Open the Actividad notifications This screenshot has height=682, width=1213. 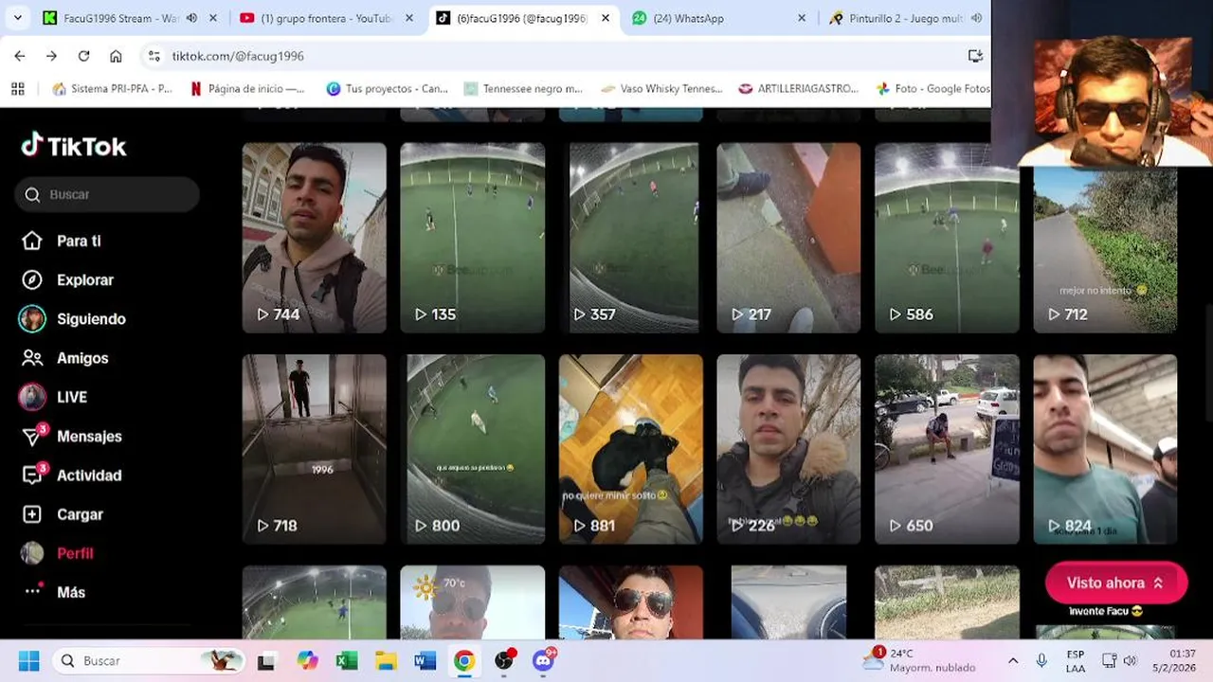[72, 475]
